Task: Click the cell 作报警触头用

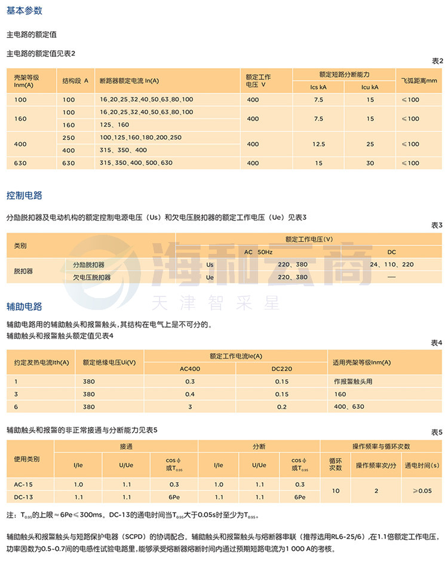Action: pos(353,382)
